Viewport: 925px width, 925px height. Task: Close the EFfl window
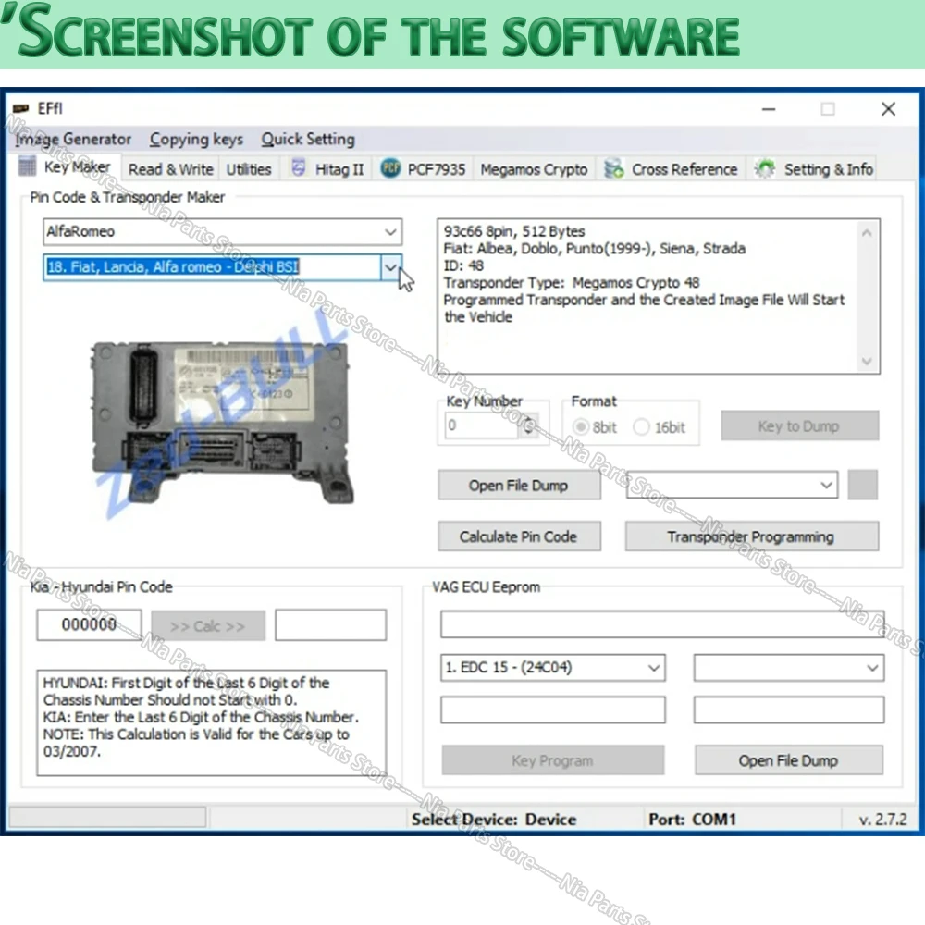coord(888,109)
